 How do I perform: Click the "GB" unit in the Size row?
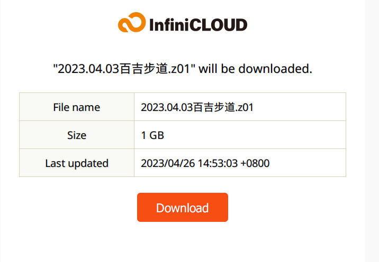point(157,135)
